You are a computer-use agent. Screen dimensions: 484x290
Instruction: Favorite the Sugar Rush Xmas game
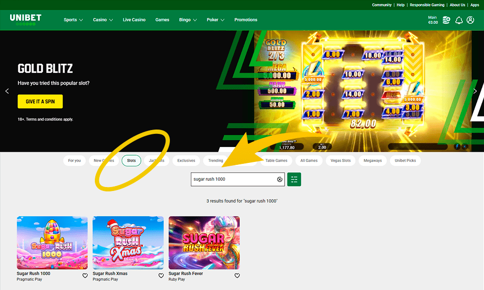tap(161, 275)
